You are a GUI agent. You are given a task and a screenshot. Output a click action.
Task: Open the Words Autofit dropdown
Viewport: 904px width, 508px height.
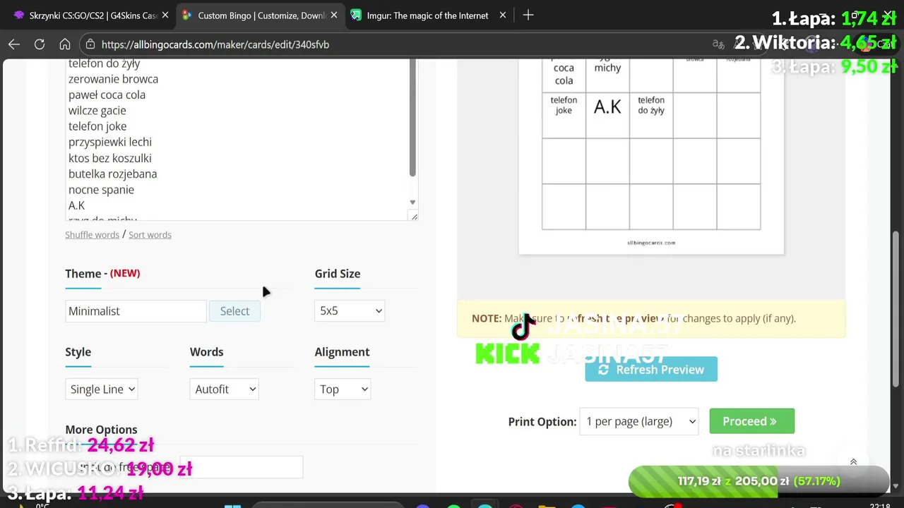tap(224, 389)
